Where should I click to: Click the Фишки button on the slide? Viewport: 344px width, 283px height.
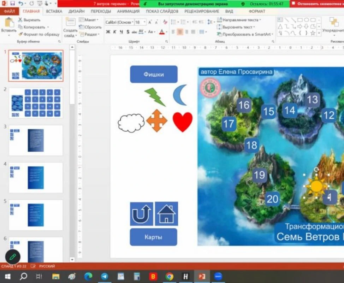tap(154, 74)
